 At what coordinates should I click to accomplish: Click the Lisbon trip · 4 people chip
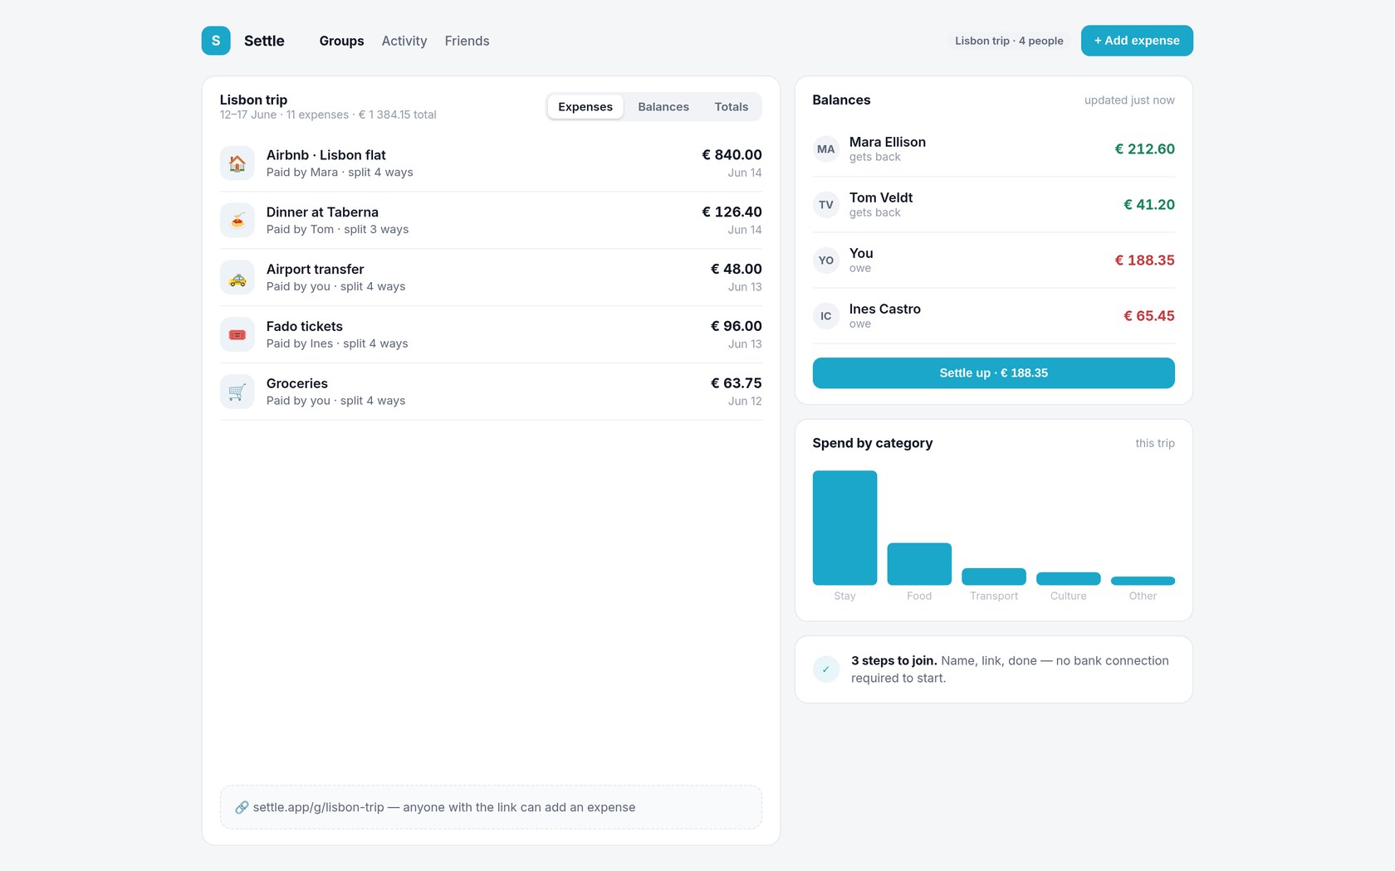[1009, 41]
